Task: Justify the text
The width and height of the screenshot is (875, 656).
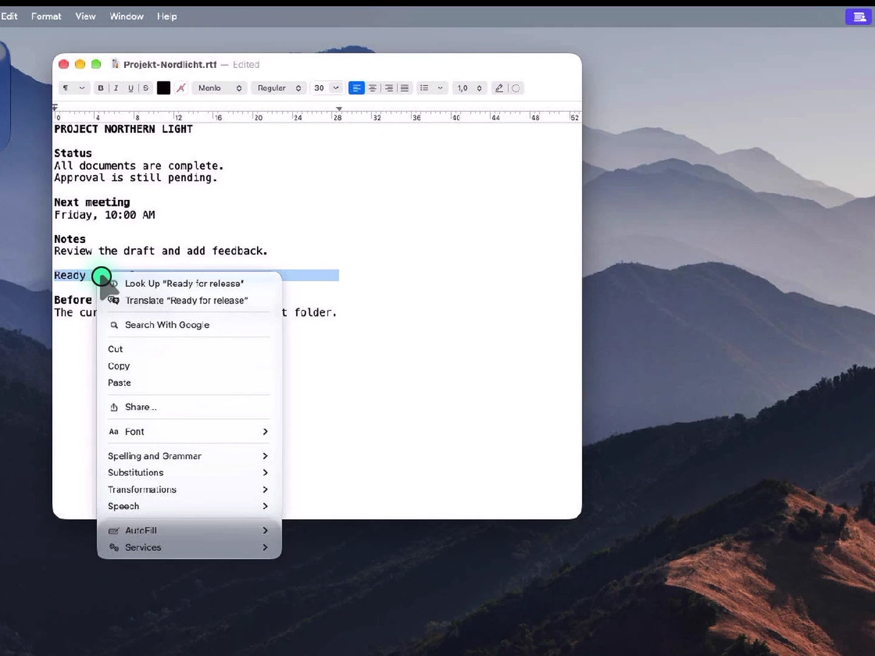Action: point(405,88)
